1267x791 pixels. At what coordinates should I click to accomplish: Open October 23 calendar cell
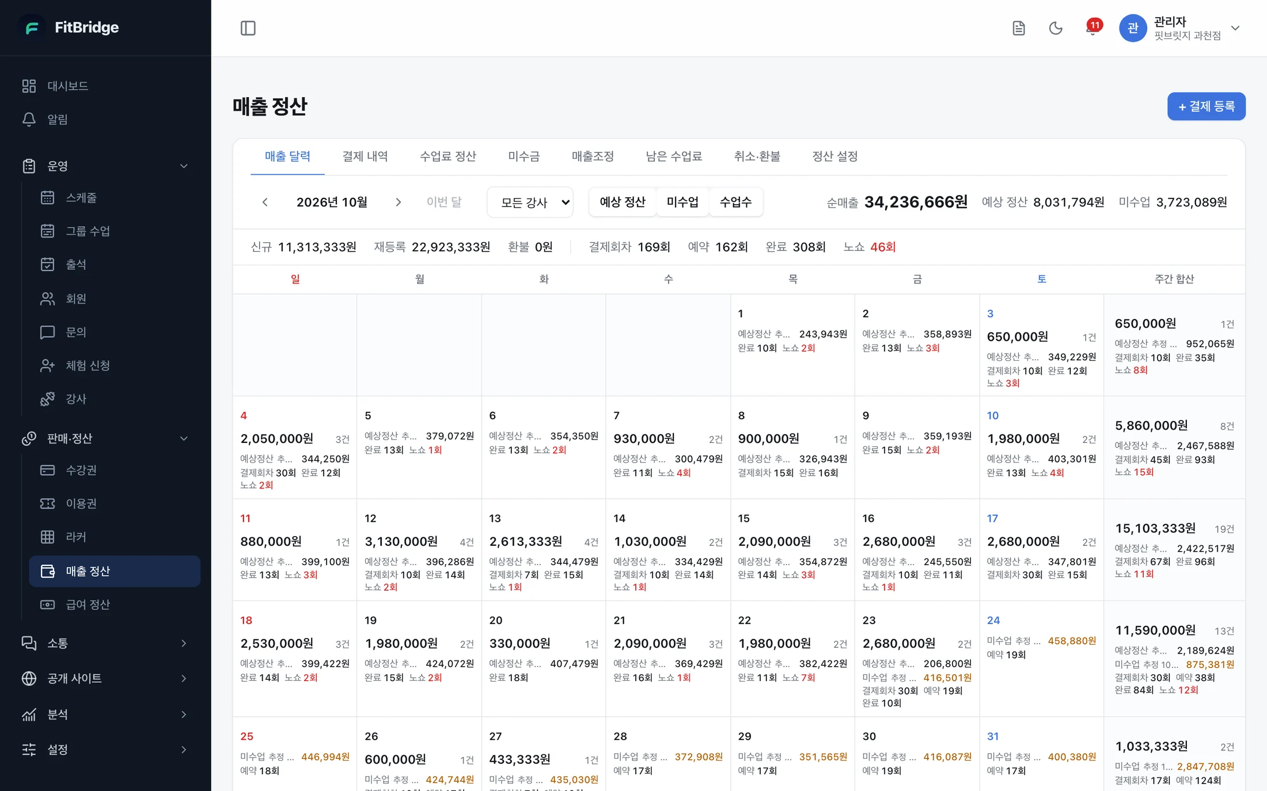click(917, 659)
